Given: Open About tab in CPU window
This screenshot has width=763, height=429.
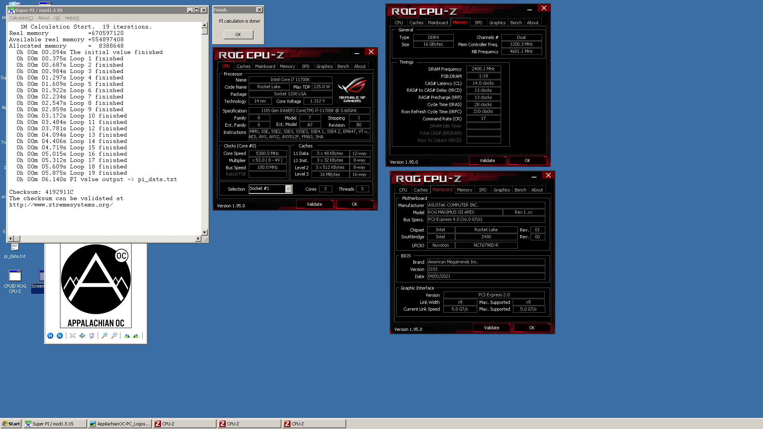Looking at the screenshot, I should click(x=360, y=66).
